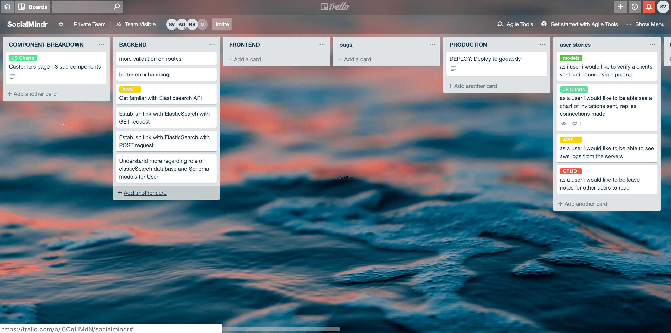The width and height of the screenshot is (671, 333).
Task: Open the information icon in header
Action: tap(635, 7)
